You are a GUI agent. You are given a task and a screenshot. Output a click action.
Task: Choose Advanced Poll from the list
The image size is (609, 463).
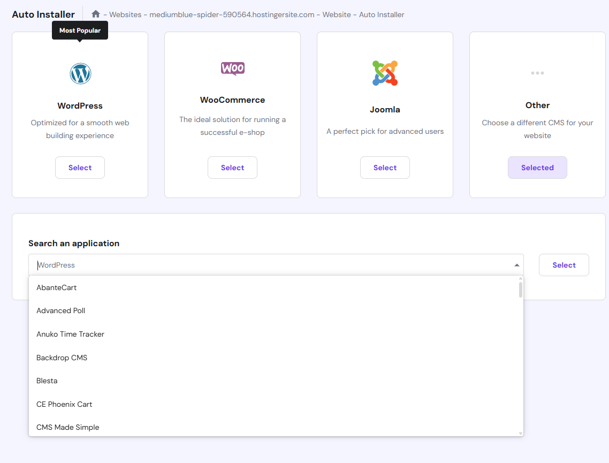pyautogui.click(x=276, y=311)
